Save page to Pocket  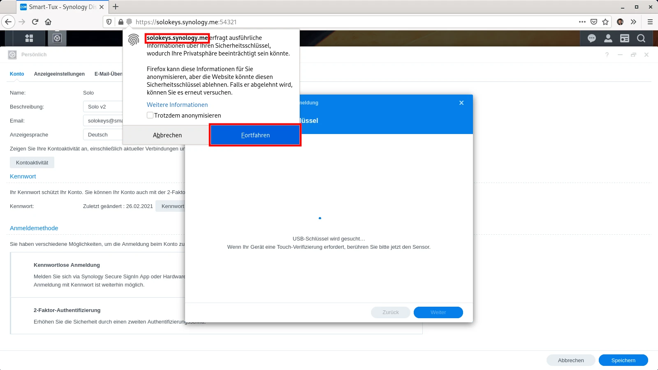(x=594, y=22)
